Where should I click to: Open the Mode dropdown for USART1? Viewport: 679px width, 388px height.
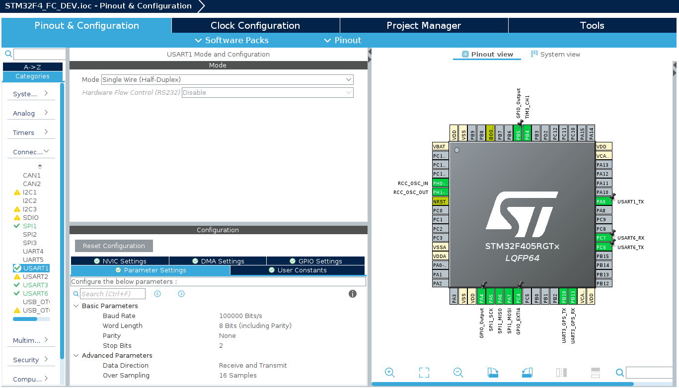coord(227,79)
